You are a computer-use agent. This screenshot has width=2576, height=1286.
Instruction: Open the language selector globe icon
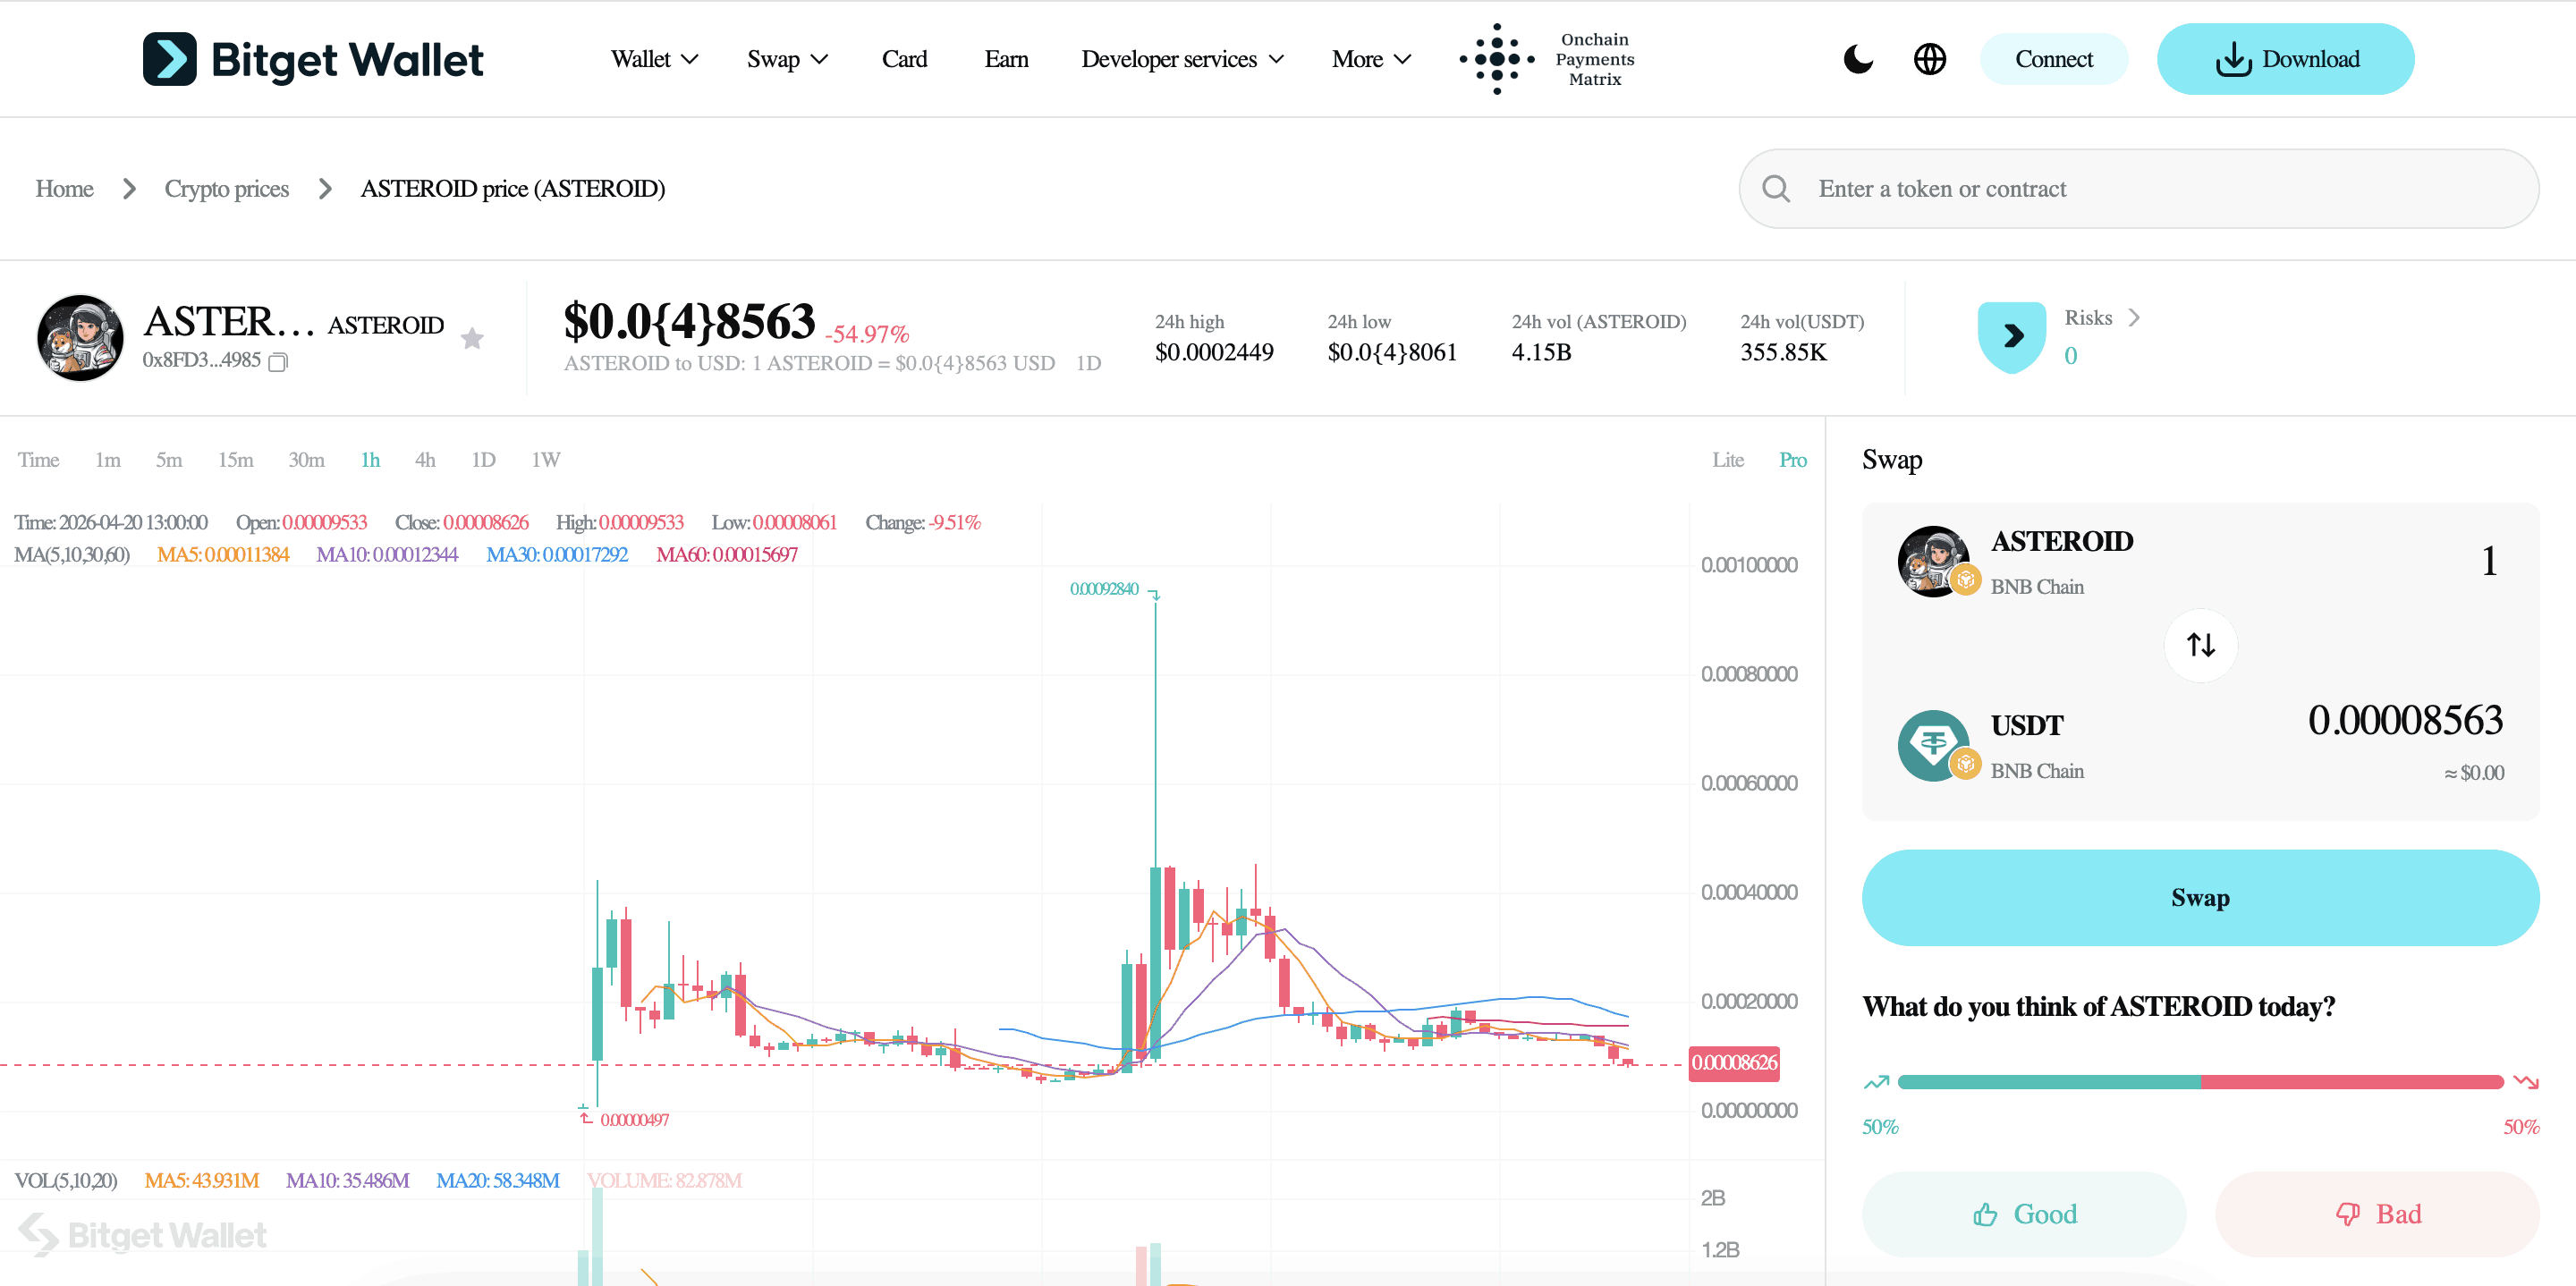(1930, 59)
